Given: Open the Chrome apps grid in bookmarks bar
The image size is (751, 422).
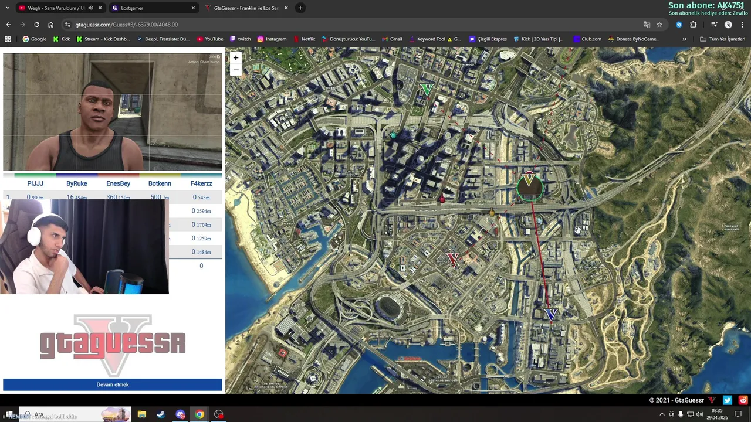Looking at the screenshot, I should (x=8, y=39).
